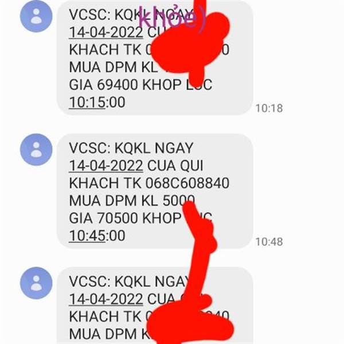Tap account number 068C608840 in the second message
This screenshot has width=344, height=344.
pos(187,183)
